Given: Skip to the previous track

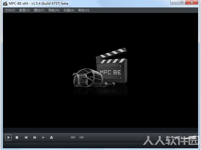Looking at the screenshot, I should (26, 137).
